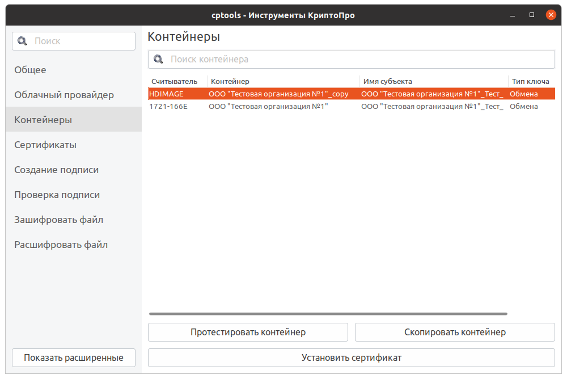Open 'Облачный провайдер' section
The width and height of the screenshot is (567, 379).
[x=73, y=95]
